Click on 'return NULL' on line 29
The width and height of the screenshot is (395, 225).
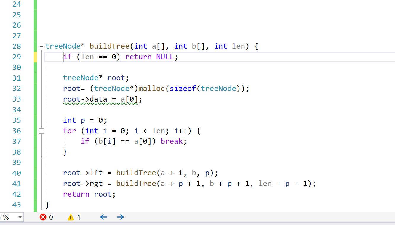[149, 57]
